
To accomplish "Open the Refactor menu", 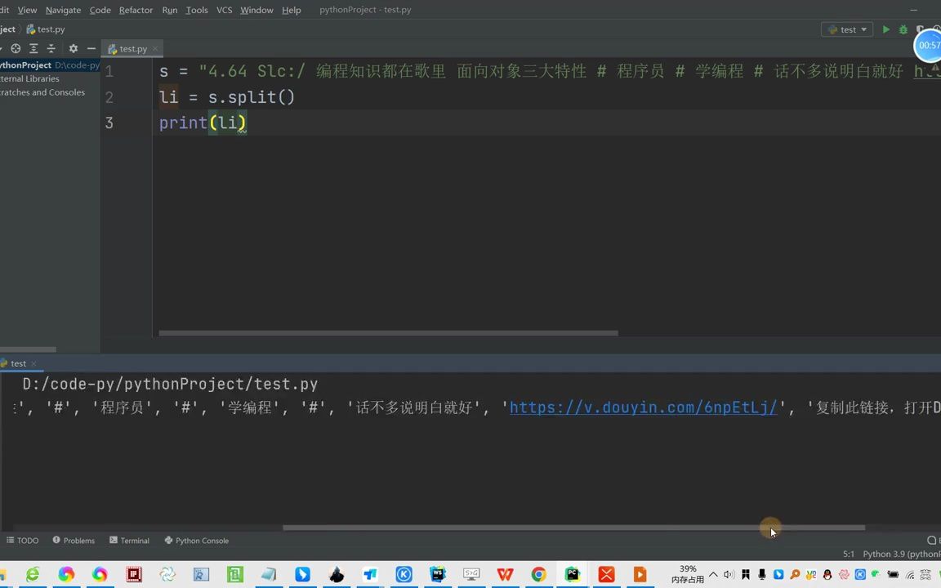I will (x=136, y=10).
